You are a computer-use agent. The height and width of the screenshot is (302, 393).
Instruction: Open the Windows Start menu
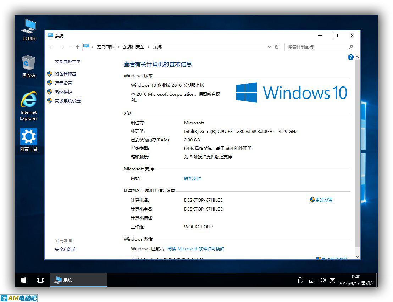click(x=23, y=280)
